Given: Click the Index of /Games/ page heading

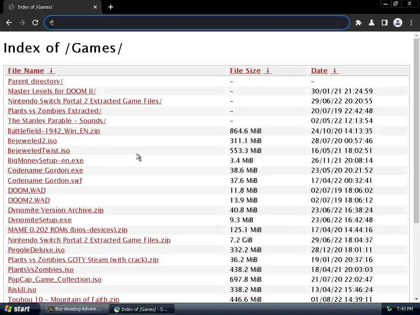Looking at the screenshot, I should click(63, 48).
